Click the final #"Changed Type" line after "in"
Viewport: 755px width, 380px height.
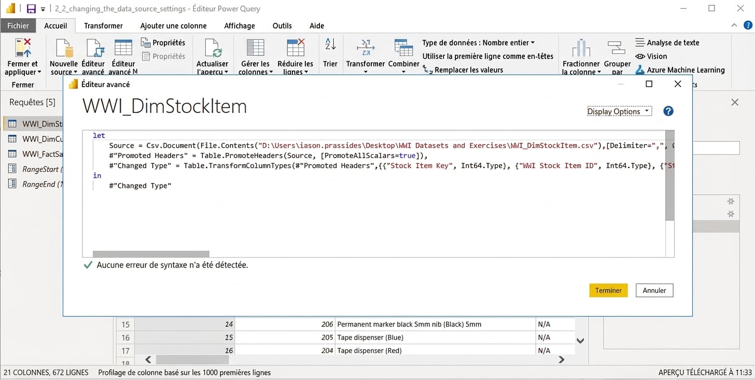140,186
